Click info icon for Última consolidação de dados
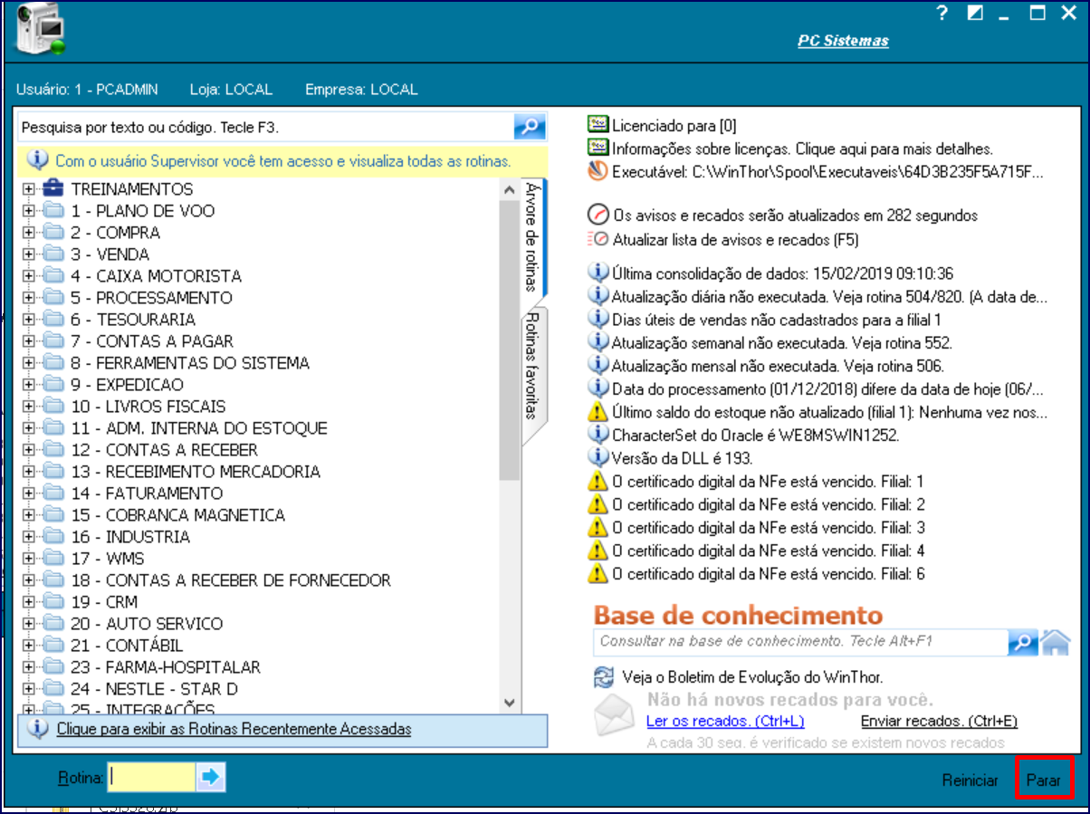The image size is (1090, 814). [x=598, y=272]
